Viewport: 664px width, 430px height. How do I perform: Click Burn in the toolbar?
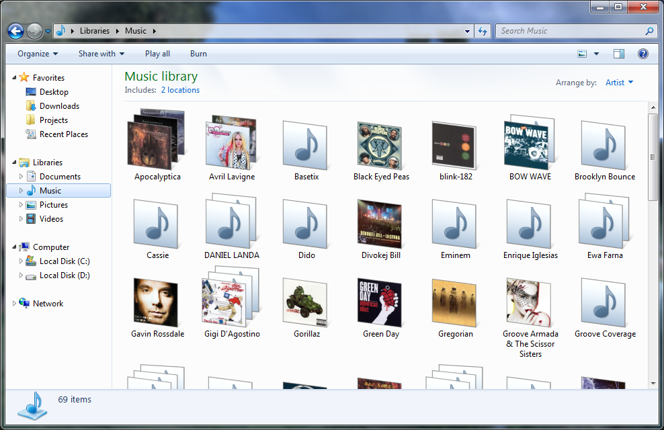pos(198,54)
